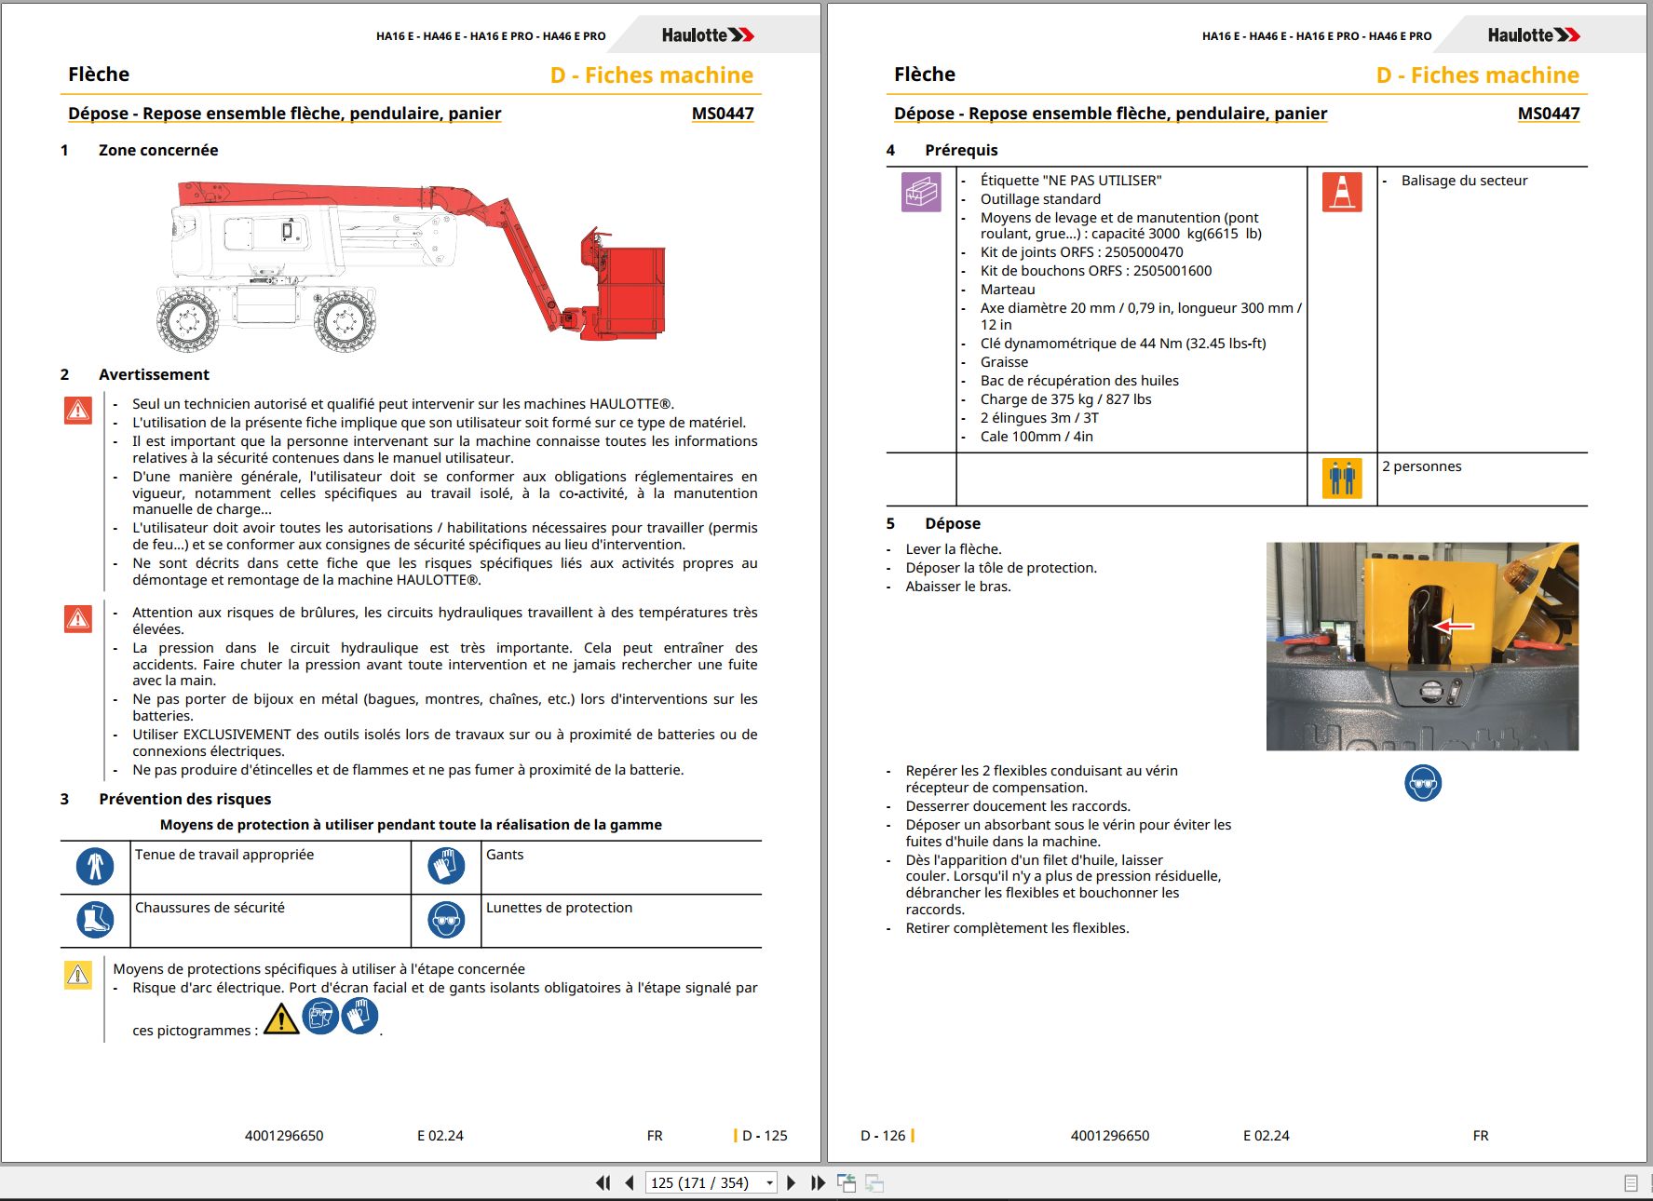This screenshot has width=1653, height=1201.
Task: Click the red traffic cone icon
Action: (x=1342, y=192)
